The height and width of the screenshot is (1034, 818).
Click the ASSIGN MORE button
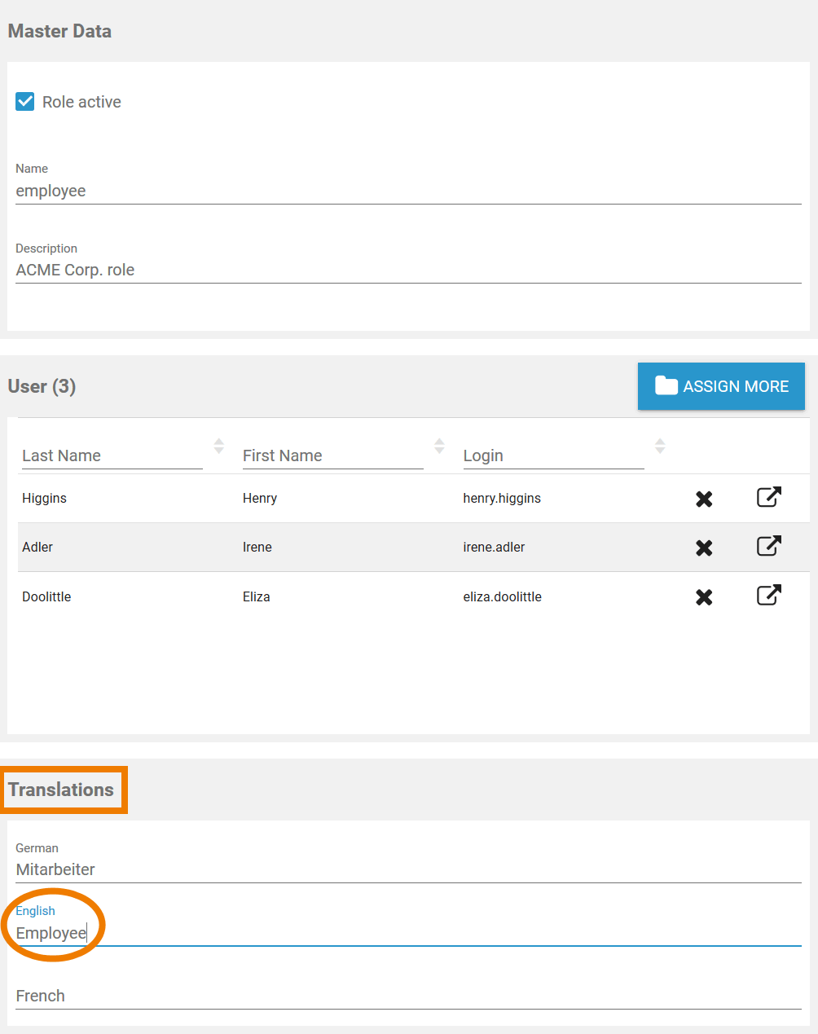coord(721,386)
